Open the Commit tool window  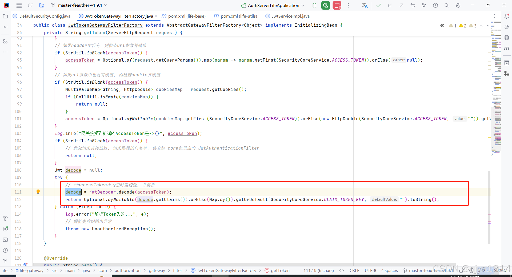[5, 27]
